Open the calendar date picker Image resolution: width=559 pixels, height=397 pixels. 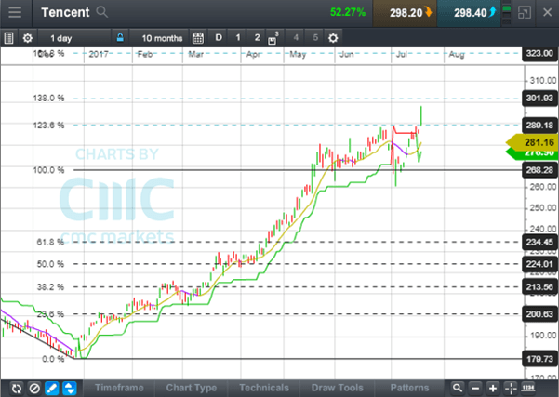pyautogui.click(x=198, y=38)
